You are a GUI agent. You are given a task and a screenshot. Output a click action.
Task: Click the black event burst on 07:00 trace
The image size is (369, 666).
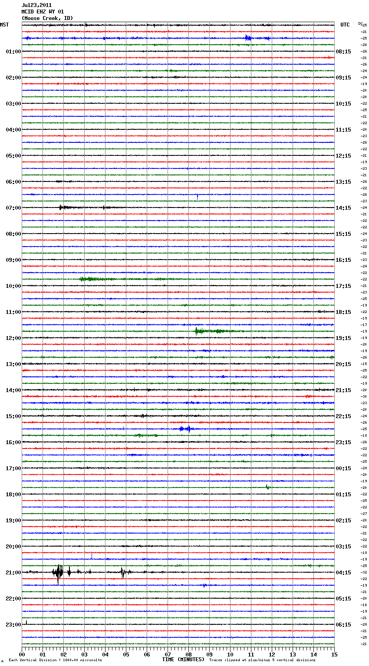tap(67, 208)
